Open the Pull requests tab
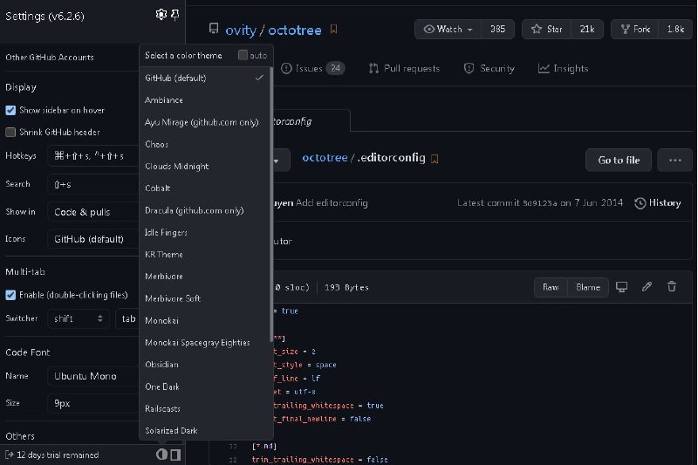The image size is (698, 465). (x=404, y=69)
